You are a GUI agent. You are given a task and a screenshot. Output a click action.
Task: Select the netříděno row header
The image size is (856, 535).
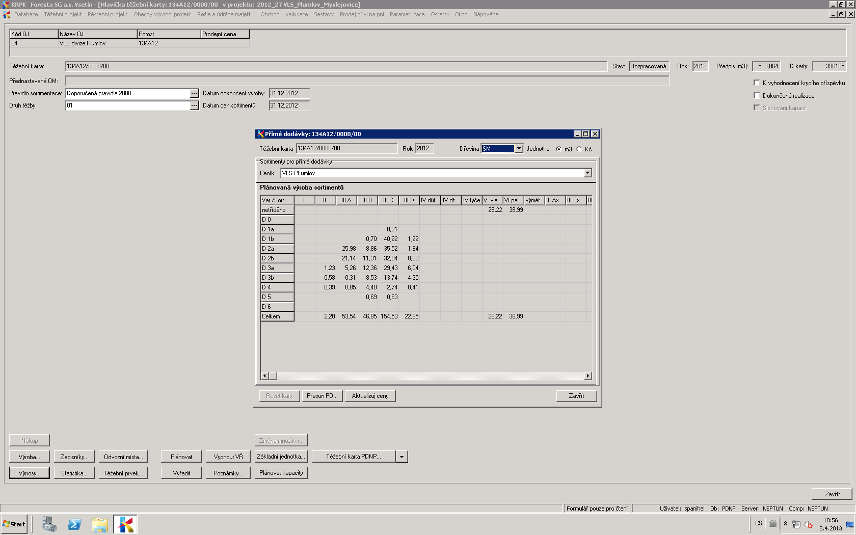click(277, 210)
